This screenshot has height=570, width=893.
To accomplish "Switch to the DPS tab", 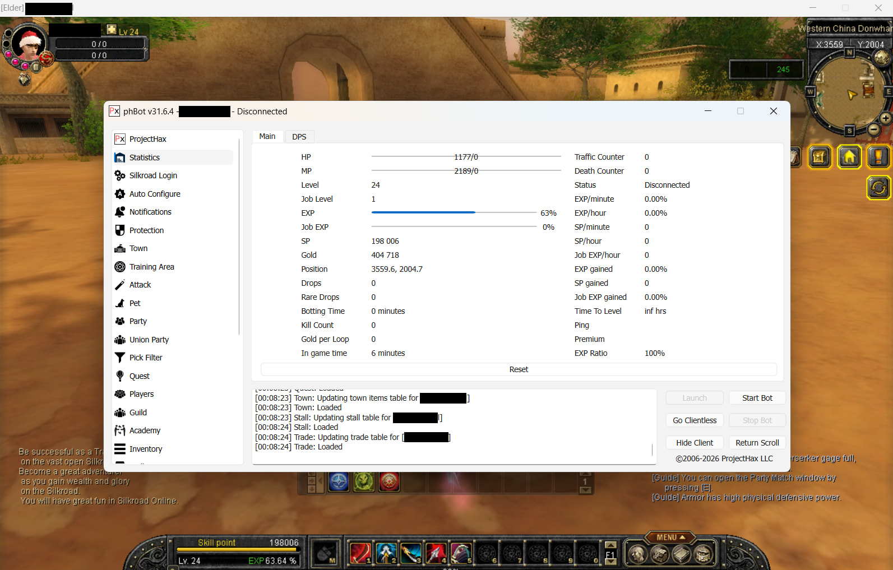I will coord(299,137).
